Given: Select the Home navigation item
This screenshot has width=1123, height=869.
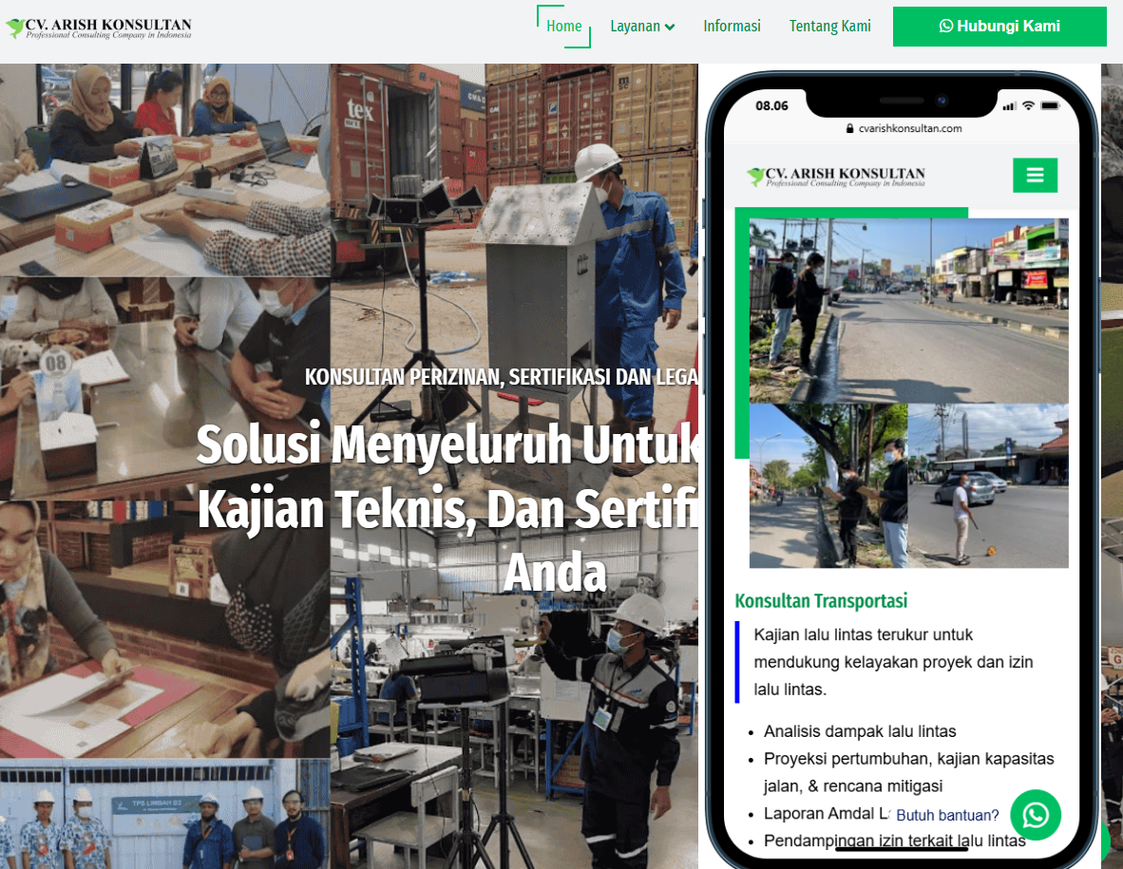Looking at the screenshot, I should coord(563,27).
